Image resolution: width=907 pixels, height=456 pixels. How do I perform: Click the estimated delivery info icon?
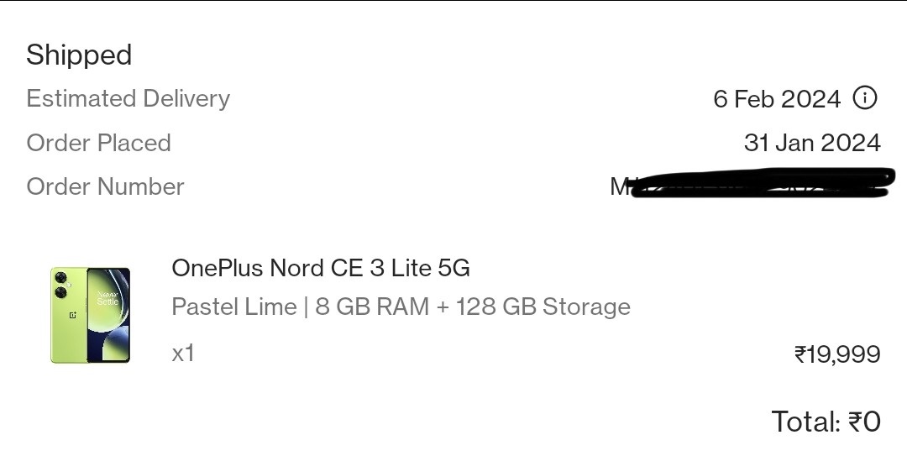coord(865,98)
